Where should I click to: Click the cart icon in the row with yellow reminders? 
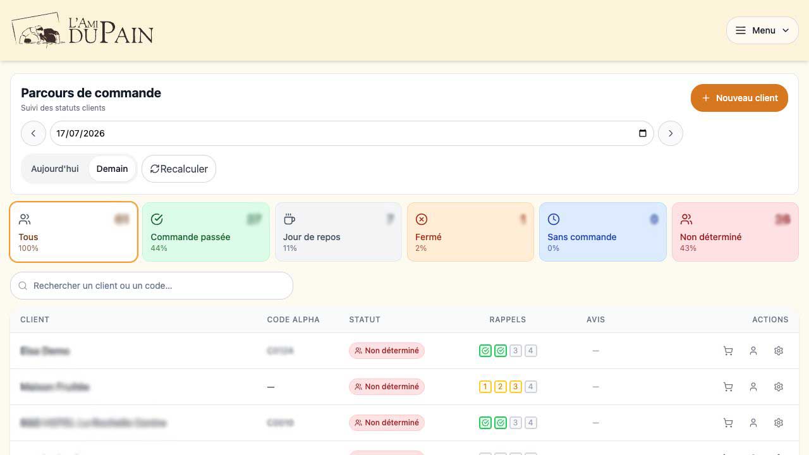point(728,387)
